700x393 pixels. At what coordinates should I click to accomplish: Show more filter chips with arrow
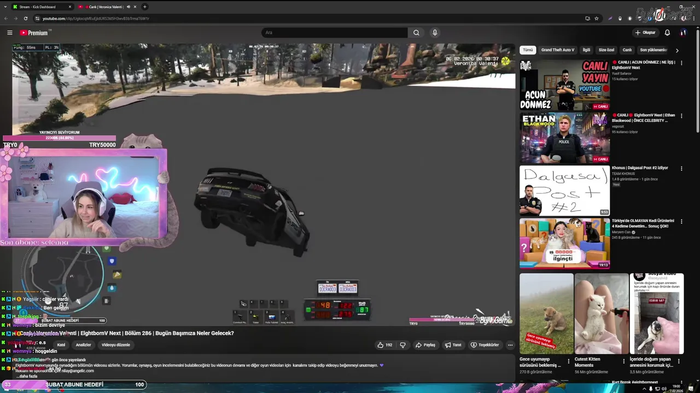[677, 50]
